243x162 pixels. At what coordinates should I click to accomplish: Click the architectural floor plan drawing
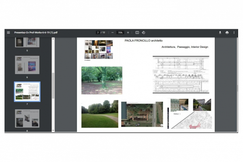pyautogui.click(x=182, y=75)
